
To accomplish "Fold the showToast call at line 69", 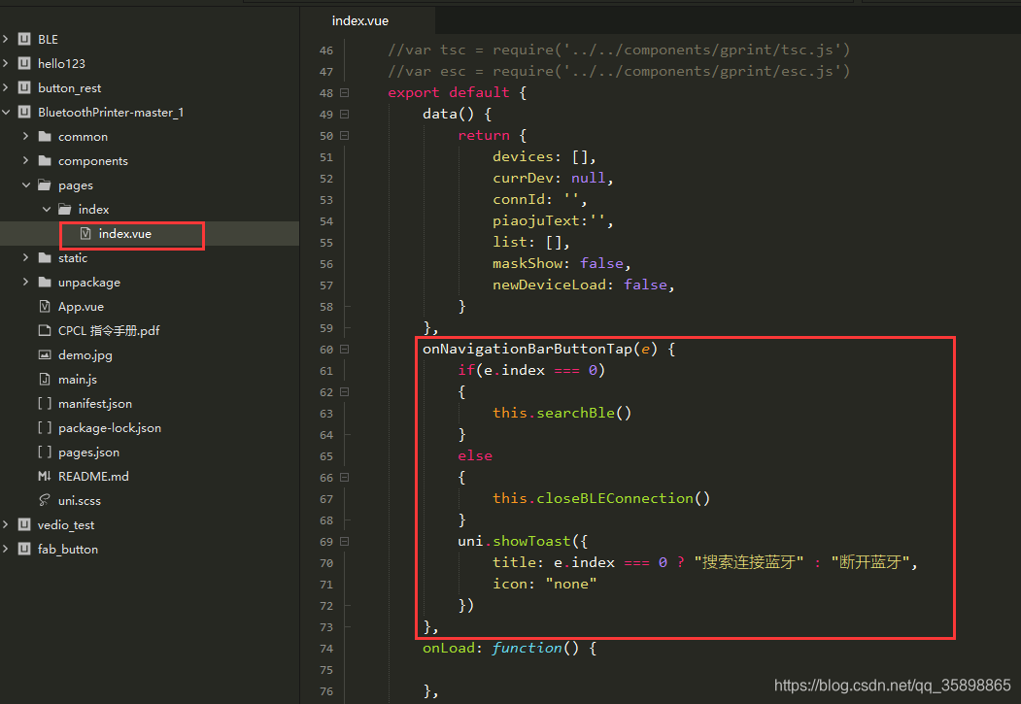I will point(345,541).
